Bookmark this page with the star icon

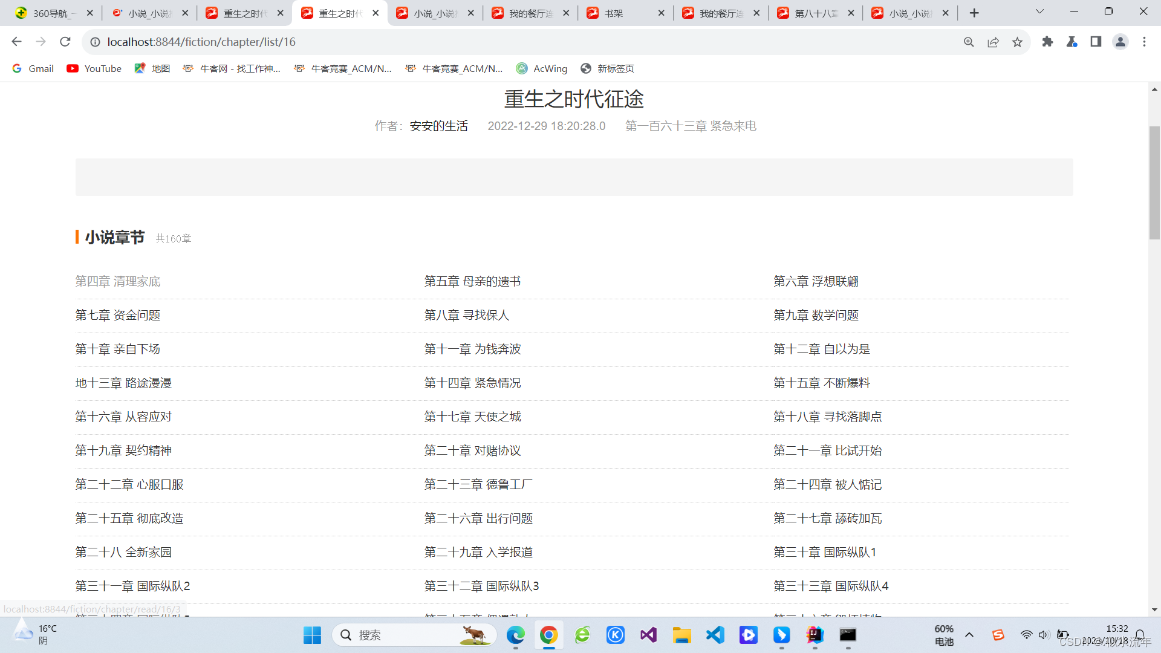1018,42
